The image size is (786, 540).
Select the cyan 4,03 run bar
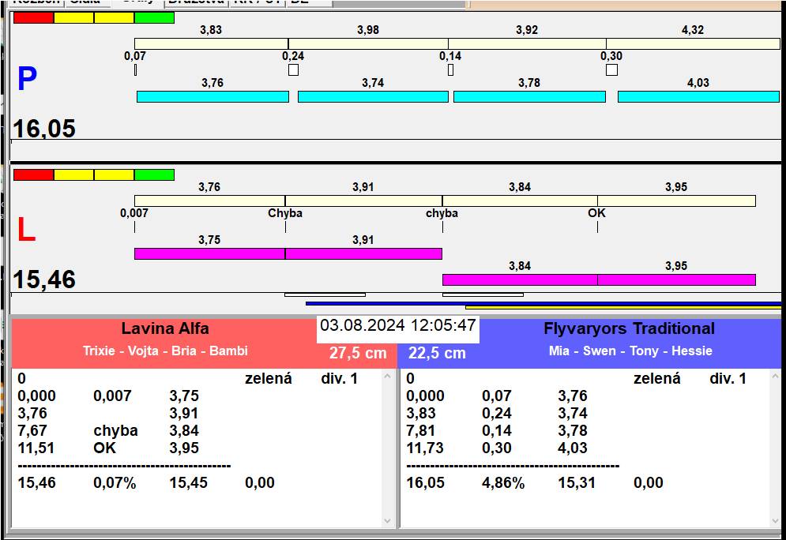coord(698,96)
